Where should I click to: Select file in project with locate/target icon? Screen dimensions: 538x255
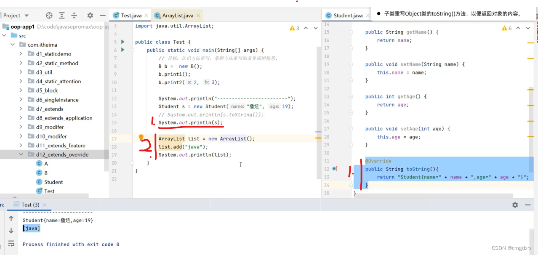(x=49, y=15)
